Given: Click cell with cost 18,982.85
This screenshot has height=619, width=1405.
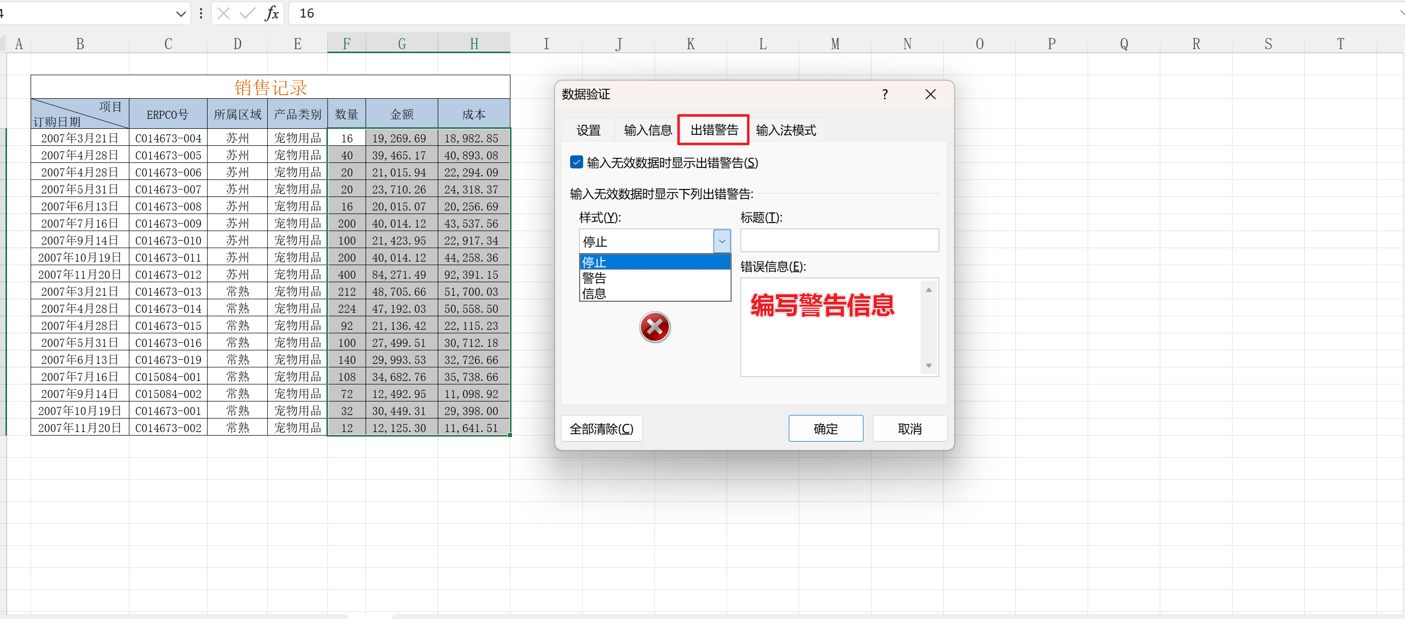Looking at the screenshot, I should coord(474,138).
